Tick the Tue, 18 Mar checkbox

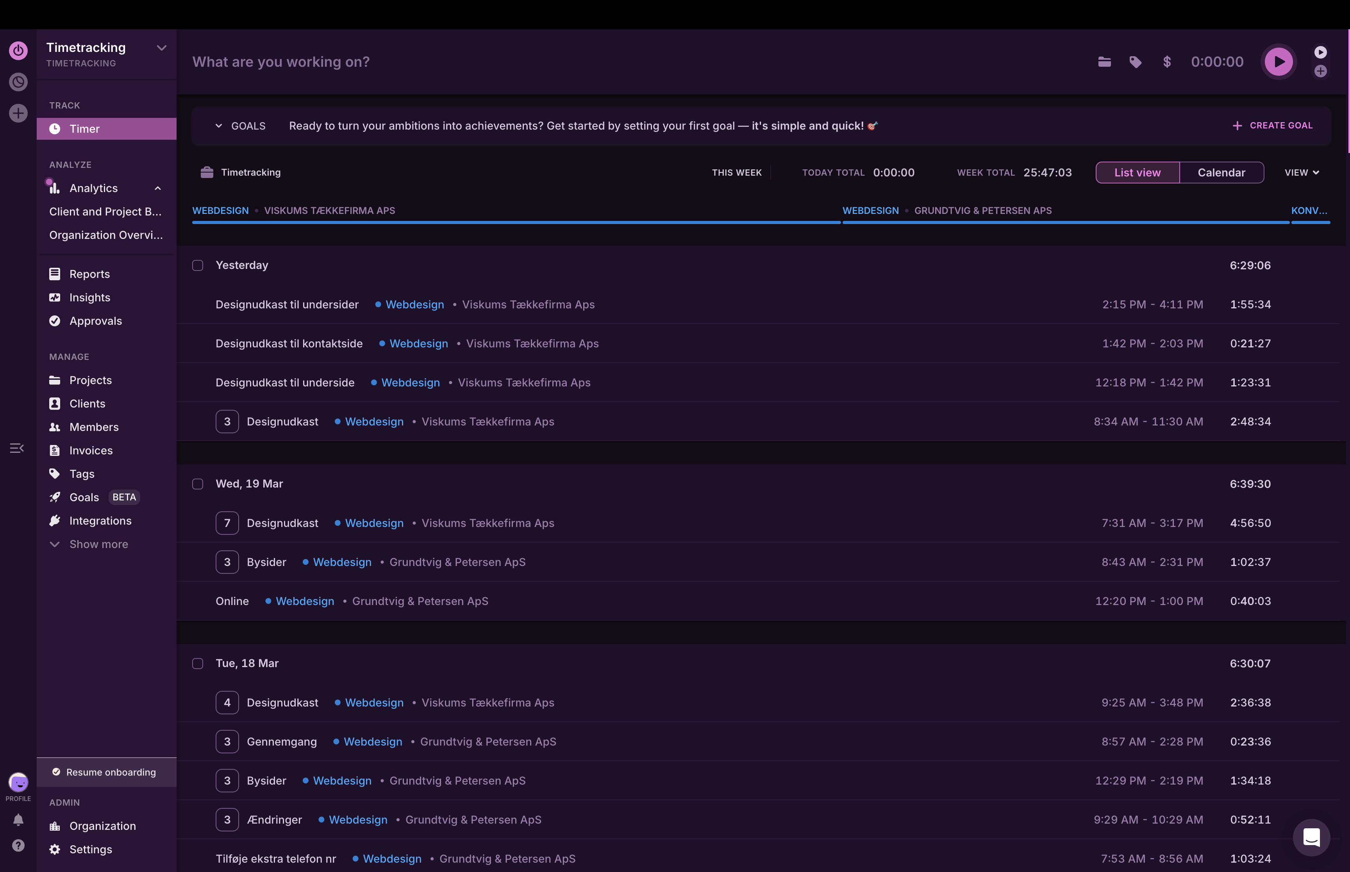[x=198, y=664]
